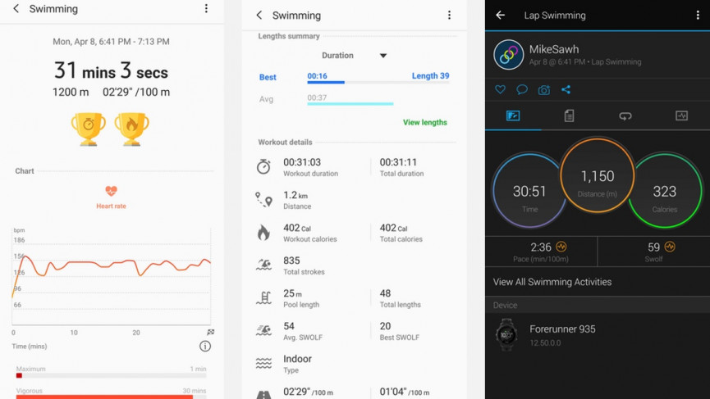Tap back arrow in Lap Swimming screen
Viewport: 710px width, 399px height.
coord(501,15)
